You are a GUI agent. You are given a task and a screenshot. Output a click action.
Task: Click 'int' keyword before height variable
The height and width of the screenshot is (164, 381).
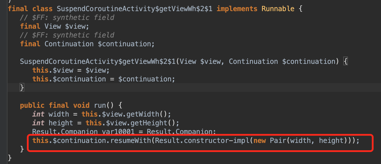[38, 123]
